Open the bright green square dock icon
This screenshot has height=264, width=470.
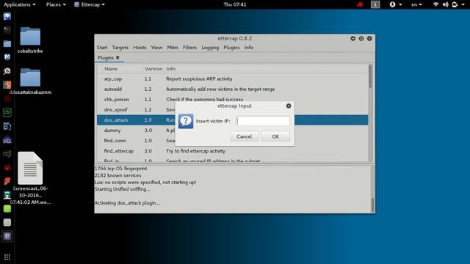pyautogui.click(x=7, y=208)
